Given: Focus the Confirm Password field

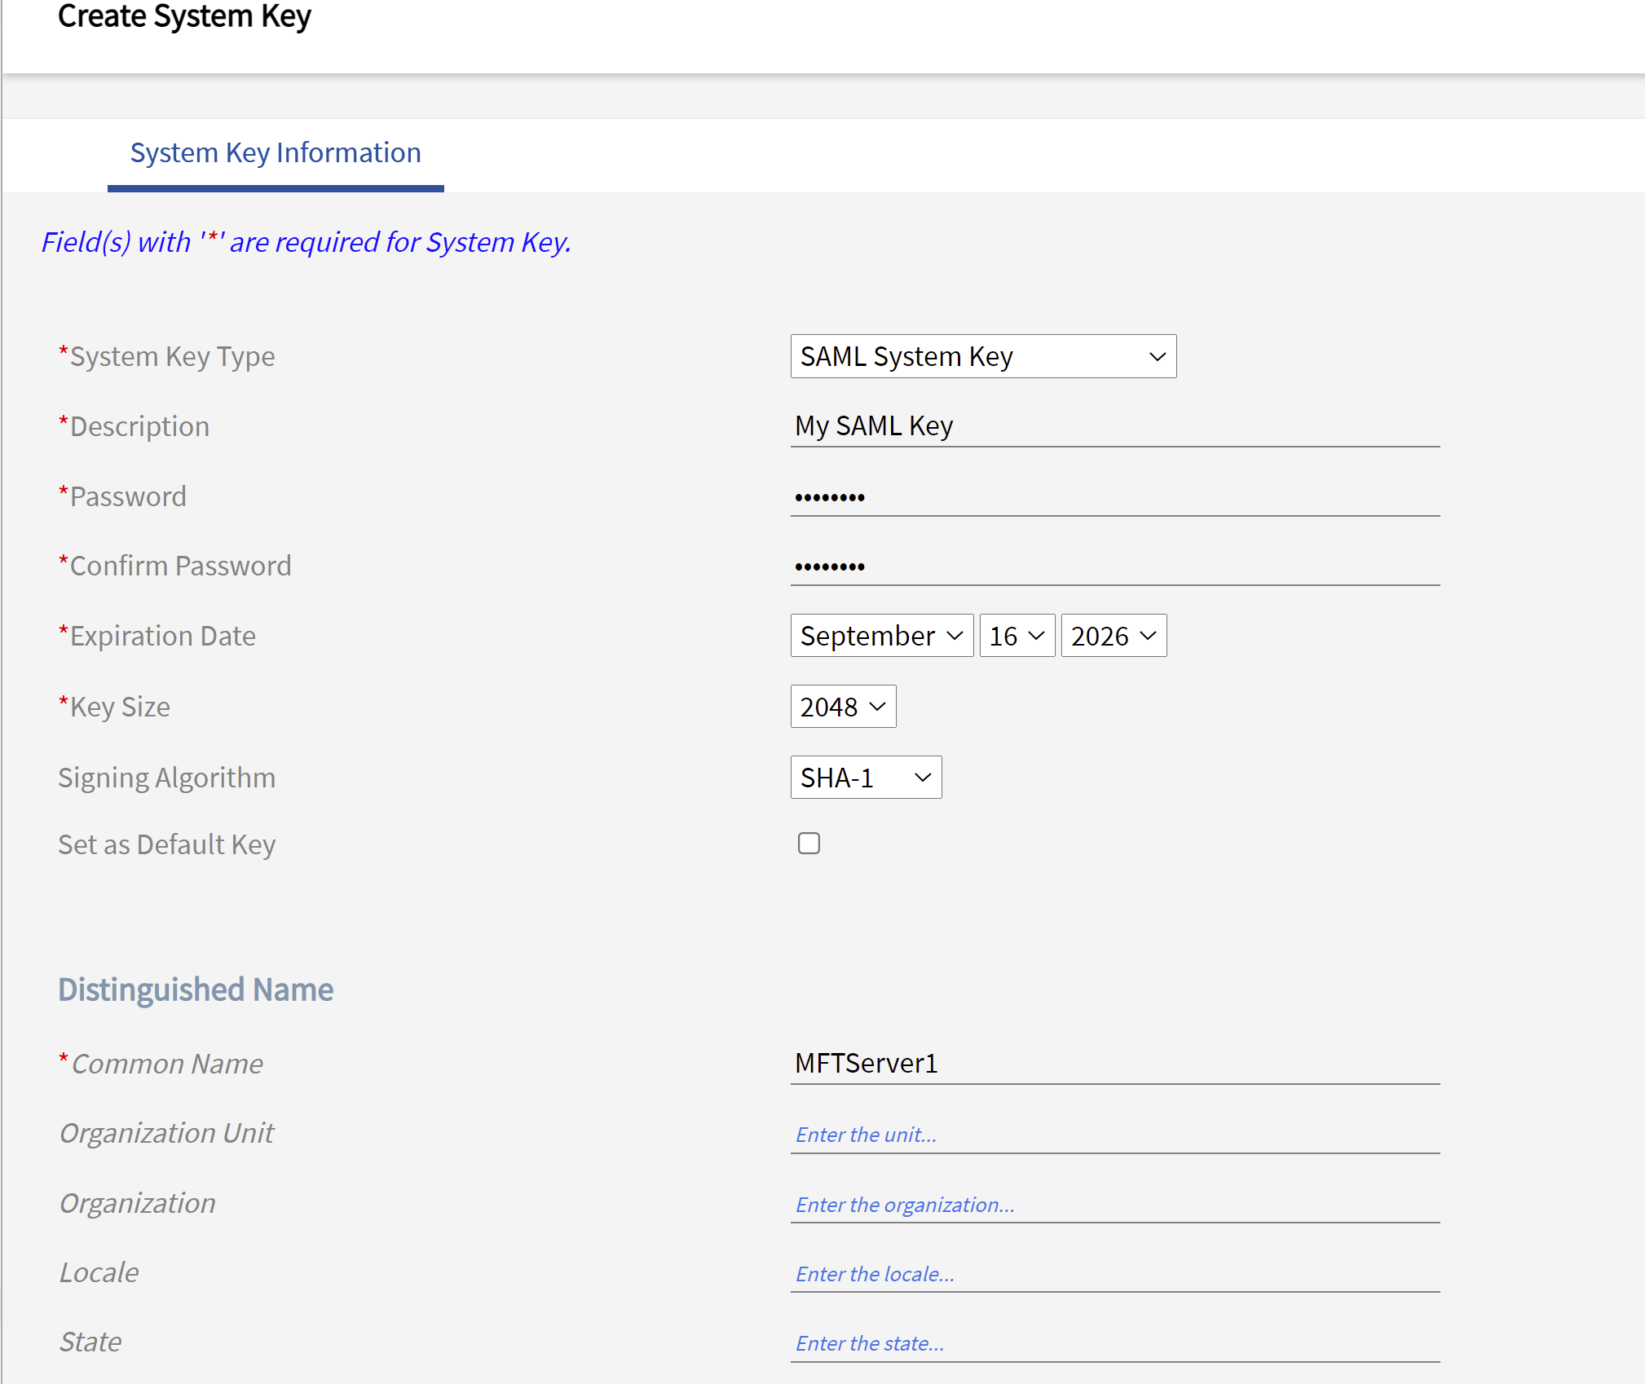Looking at the screenshot, I should click(1114, 565).
